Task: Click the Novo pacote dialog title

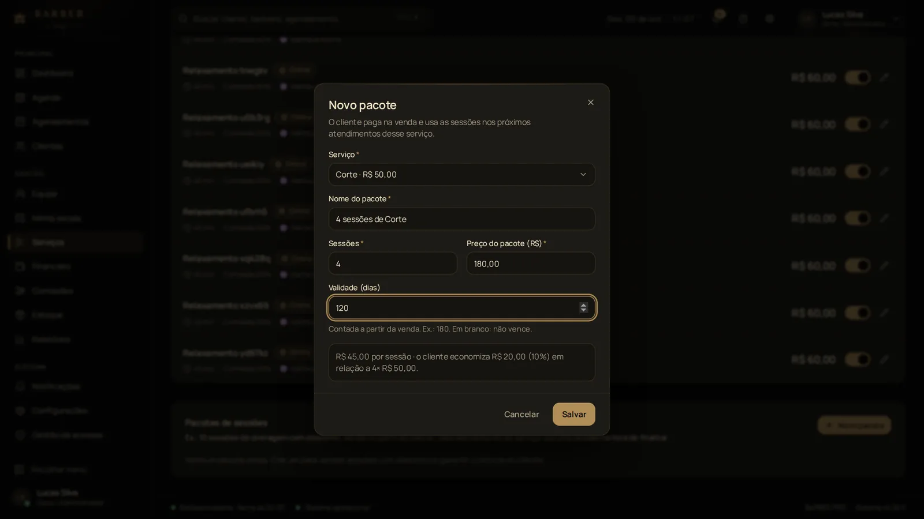Action: 363,105
